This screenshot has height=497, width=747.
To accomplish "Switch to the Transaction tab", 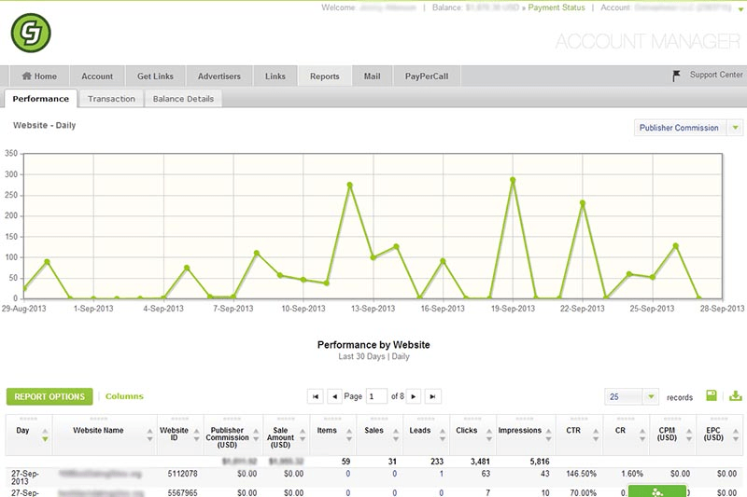I will [x=111, y=99].
